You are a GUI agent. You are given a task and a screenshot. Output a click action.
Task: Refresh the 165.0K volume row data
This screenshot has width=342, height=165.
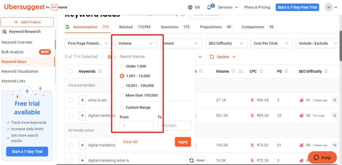click(x=335, y=145)
